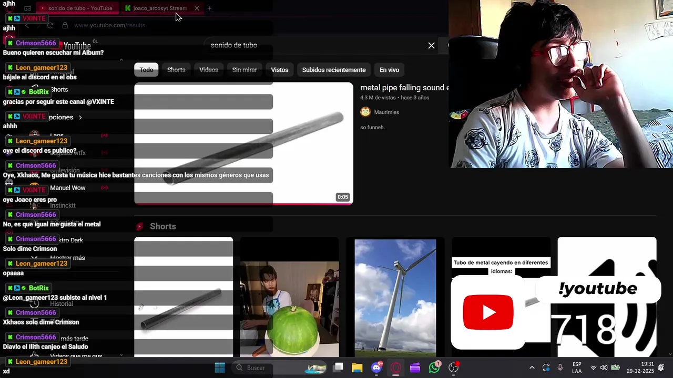Viewport: 673px width, 378px height.
Task: Open Historial in the YouTube sidebar
Action: pos(62,304)
